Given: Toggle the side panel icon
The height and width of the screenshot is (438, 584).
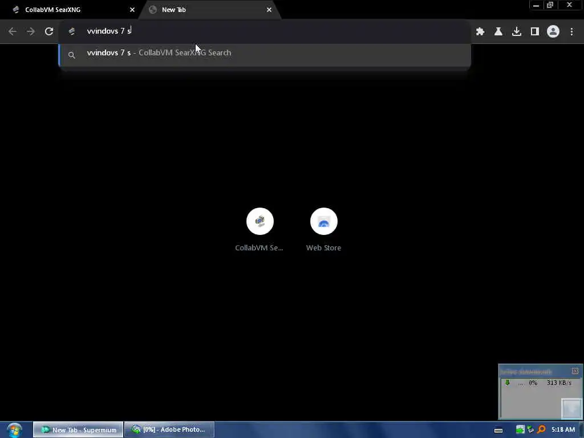Looking at the screenshot, I should 535,31.
